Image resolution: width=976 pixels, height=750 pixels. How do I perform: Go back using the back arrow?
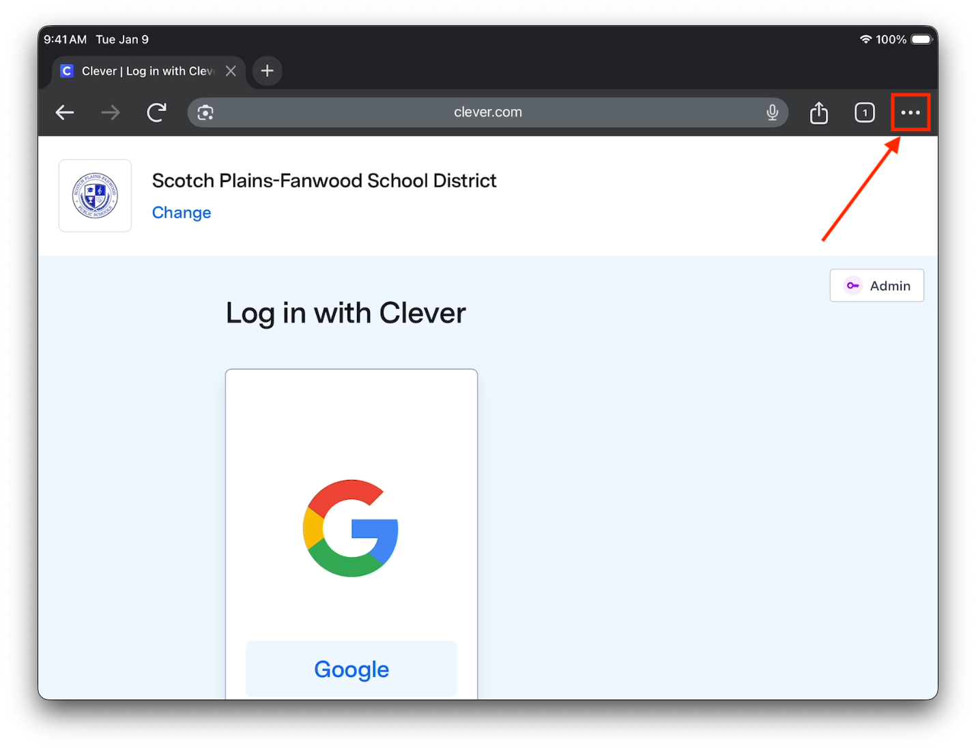click(x=65, y=112)
